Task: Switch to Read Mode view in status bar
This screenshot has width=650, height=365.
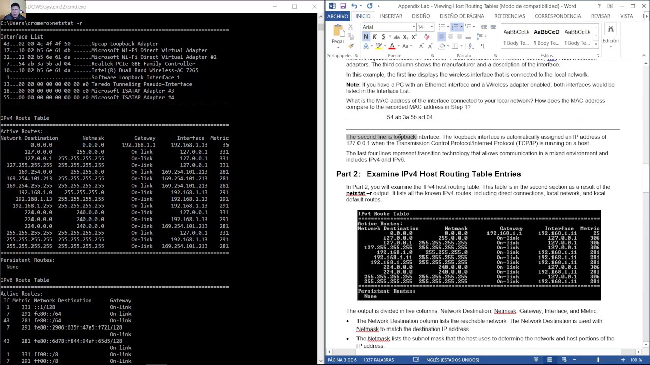Action: 536,360
